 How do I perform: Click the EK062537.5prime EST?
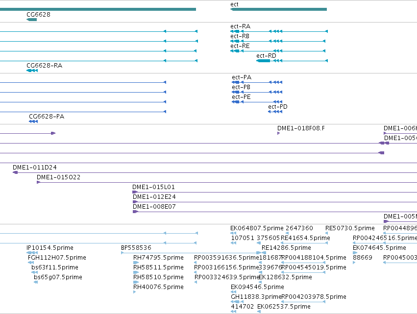[x=259, y=312]
